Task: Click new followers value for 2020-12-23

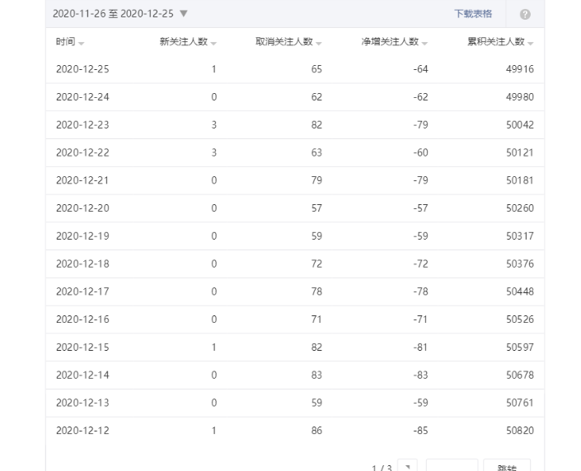Action: coord(213,125)
